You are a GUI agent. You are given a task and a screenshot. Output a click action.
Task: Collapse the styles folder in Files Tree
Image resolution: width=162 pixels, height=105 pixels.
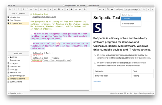9,57
